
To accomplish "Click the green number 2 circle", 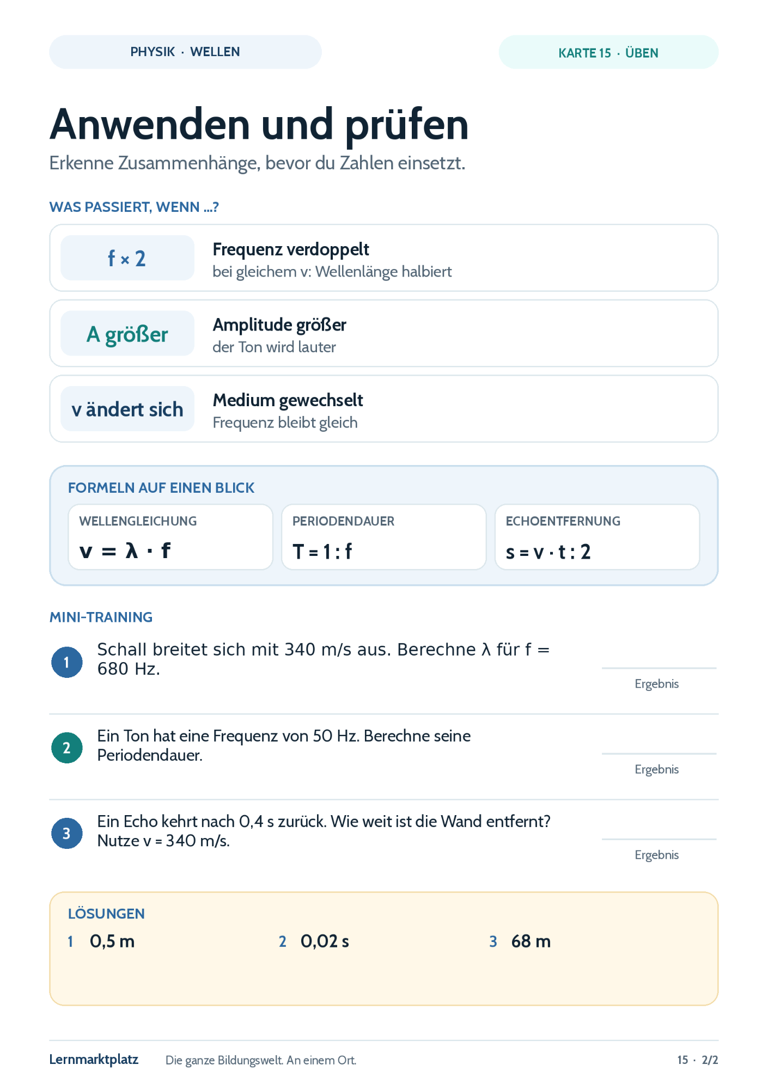I will tap(67, 748).
